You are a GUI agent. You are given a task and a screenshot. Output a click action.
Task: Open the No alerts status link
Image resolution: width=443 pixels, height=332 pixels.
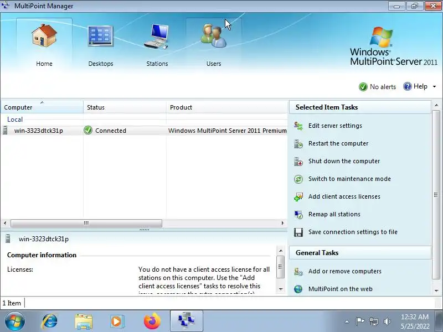coord(383,87)
